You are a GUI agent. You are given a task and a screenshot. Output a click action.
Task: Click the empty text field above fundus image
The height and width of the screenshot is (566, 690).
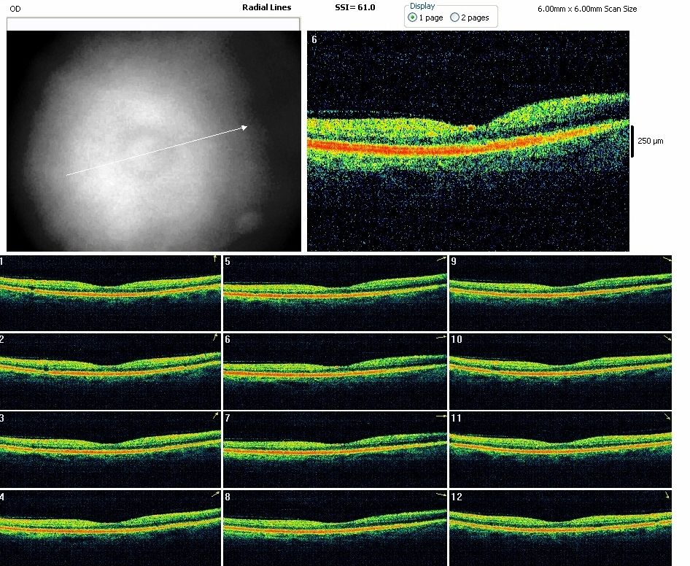(153, 24)
